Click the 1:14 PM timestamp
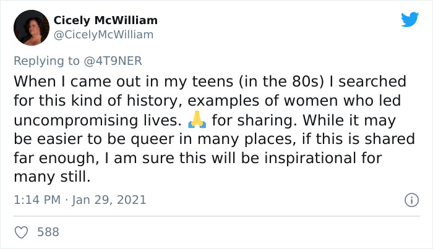Viewport: 433px width, 249px height. (x=36, y=200)
